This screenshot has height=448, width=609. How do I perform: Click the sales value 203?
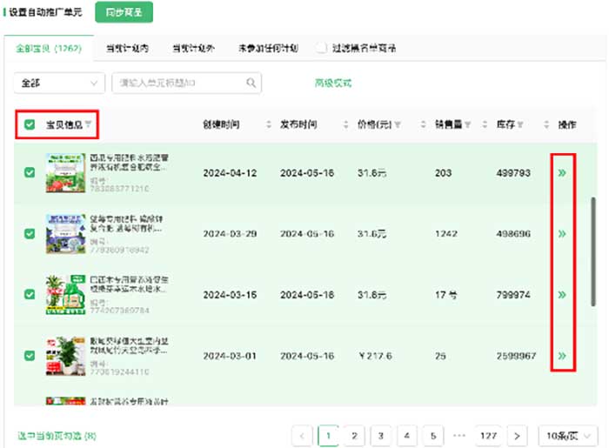pos(443,173)
